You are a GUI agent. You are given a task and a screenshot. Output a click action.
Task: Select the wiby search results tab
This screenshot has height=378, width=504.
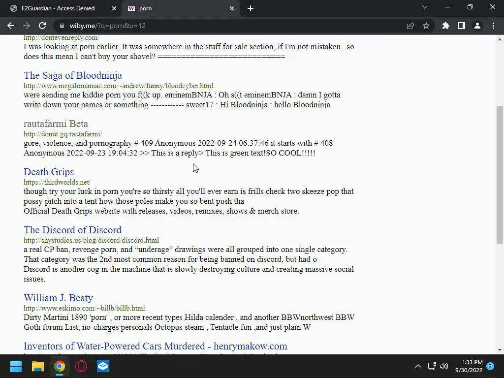(x=181, y=9)
